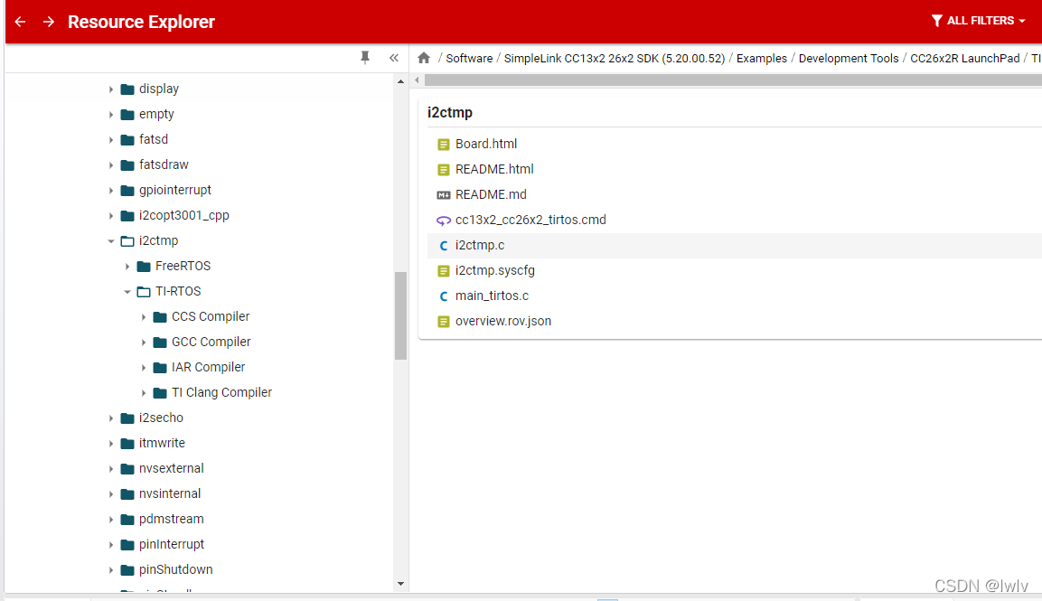This screenshot has height=601, width=1042.
Task: Go forward with the right arrow icon
Action: click(x=49, y=22)
